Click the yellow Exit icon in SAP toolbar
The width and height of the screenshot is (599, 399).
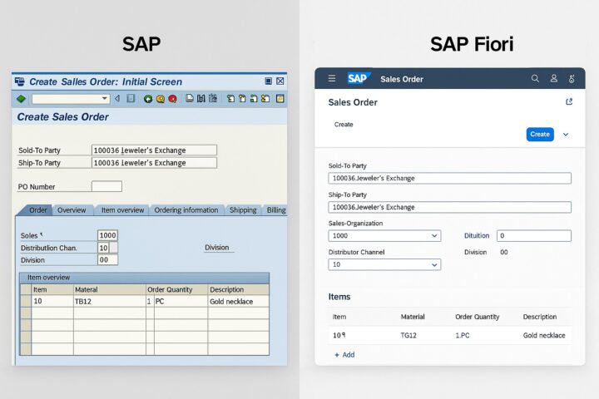pyautogui.click(x=161, y=99)
